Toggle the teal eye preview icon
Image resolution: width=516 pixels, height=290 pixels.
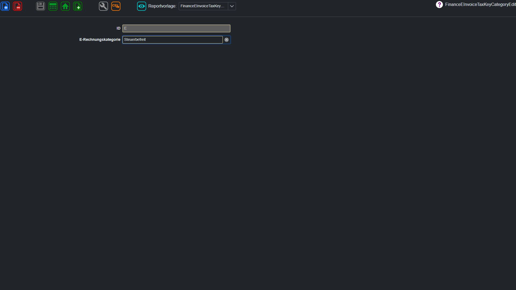point(142,6)
